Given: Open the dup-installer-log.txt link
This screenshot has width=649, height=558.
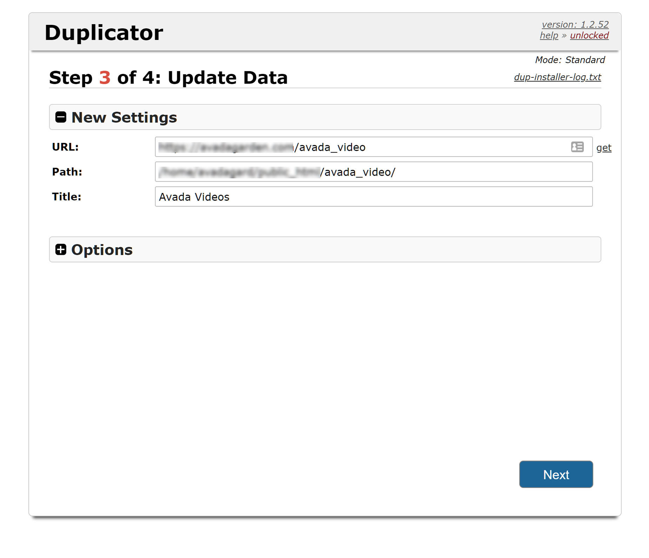Looking at the screenshot, I should pos(557,77).
